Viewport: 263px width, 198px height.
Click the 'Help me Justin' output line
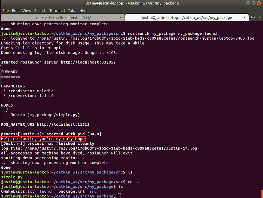tap(43, 139)
